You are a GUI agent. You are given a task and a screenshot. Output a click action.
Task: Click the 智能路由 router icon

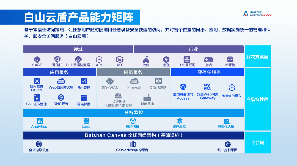click(147, 97)
